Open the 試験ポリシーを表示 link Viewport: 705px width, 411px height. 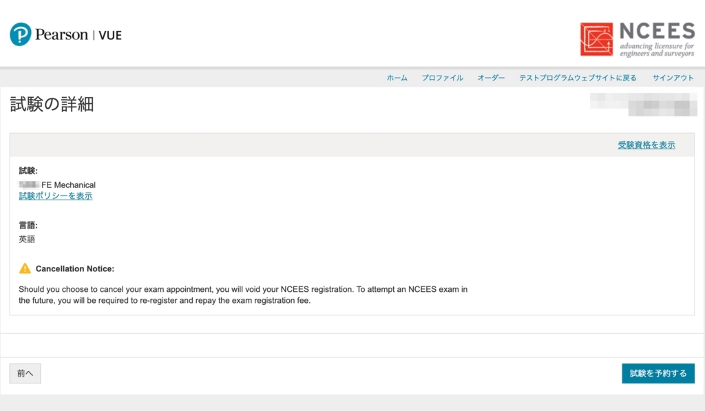[x=55, y=196]
